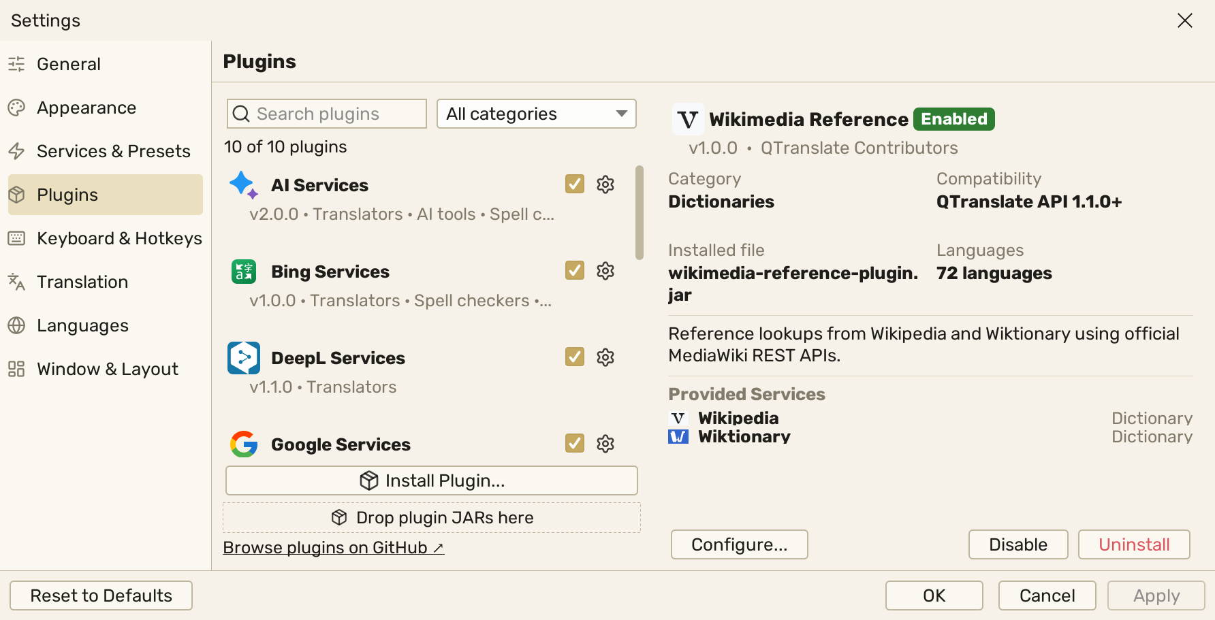Click the Window & Layout grid icon
This screenshot has height=620, width=1215.
16,369
